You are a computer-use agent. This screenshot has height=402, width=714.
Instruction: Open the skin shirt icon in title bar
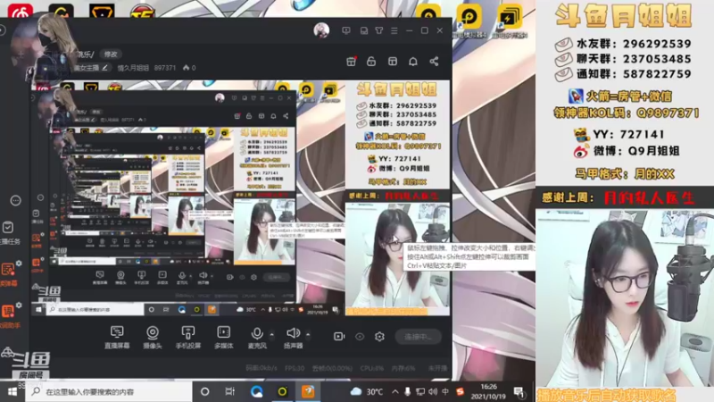click(378, 30)
